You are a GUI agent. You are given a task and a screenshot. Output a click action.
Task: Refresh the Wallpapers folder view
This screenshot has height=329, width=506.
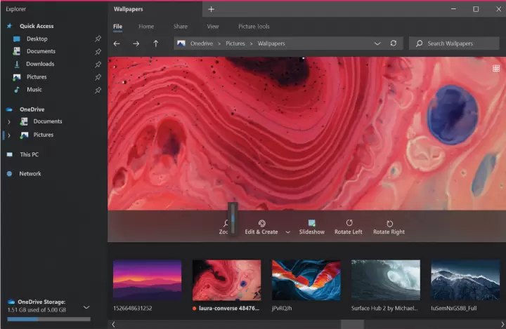(x=394, y=43)
